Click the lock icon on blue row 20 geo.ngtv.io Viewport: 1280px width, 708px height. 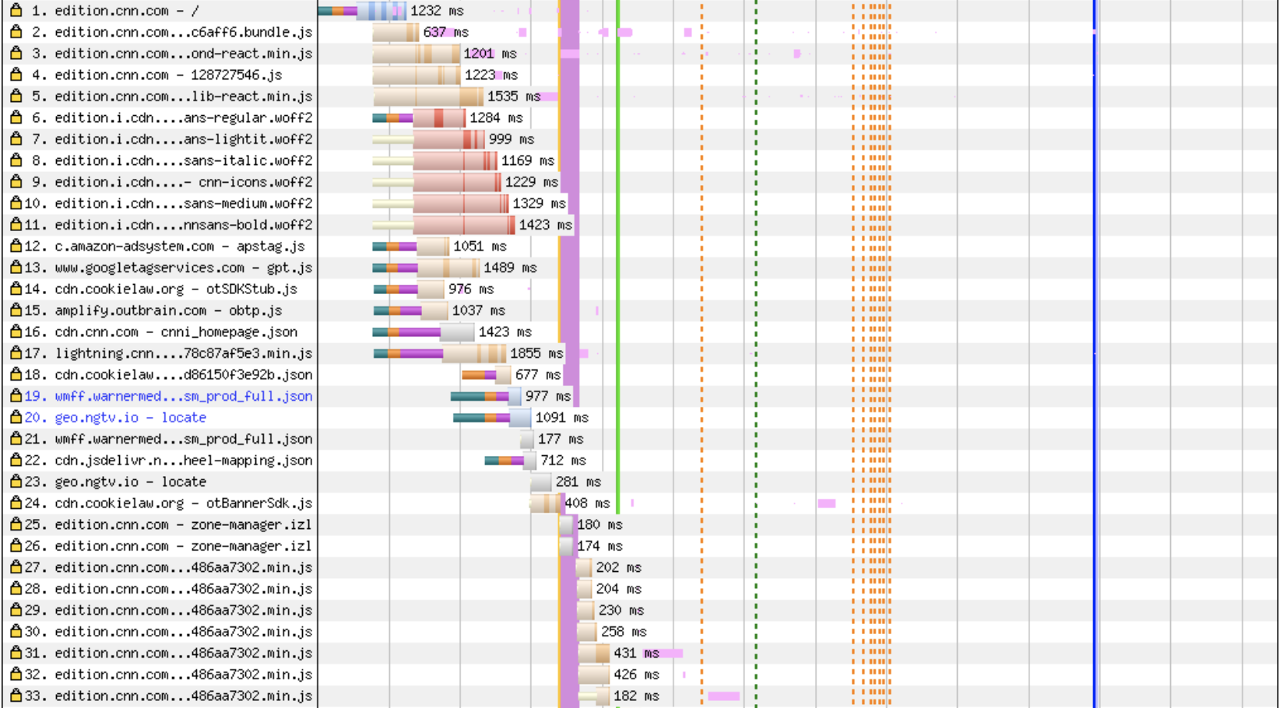click(x=16, y=417)
